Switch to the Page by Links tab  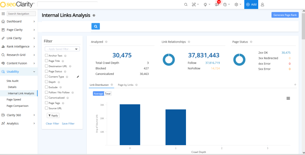(126, 85)
